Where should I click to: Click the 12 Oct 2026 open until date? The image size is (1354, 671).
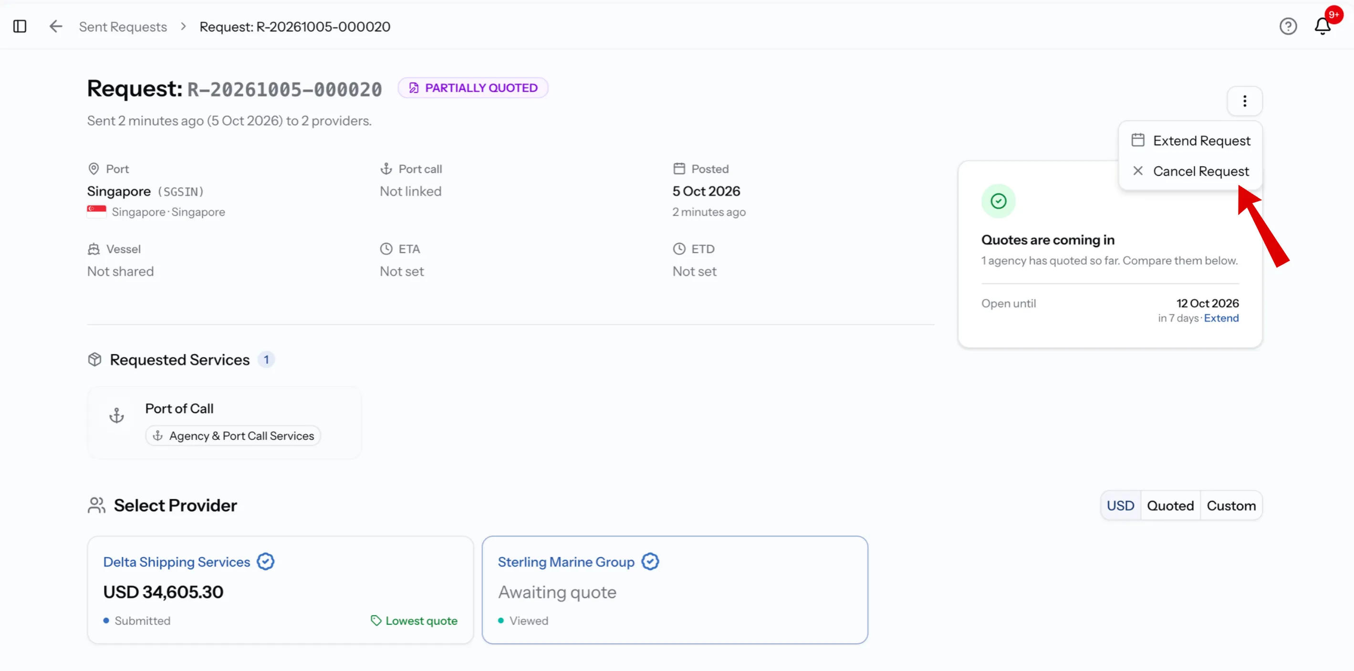point(1208,304)
